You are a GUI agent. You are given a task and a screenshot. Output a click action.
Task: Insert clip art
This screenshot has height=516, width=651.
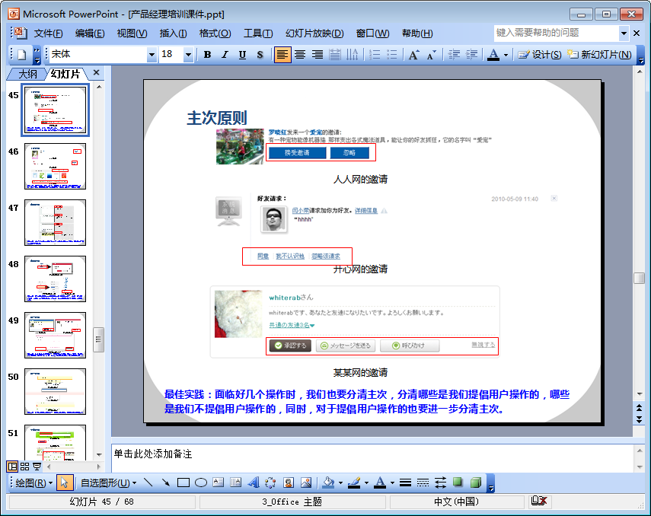tap(289, 483)
